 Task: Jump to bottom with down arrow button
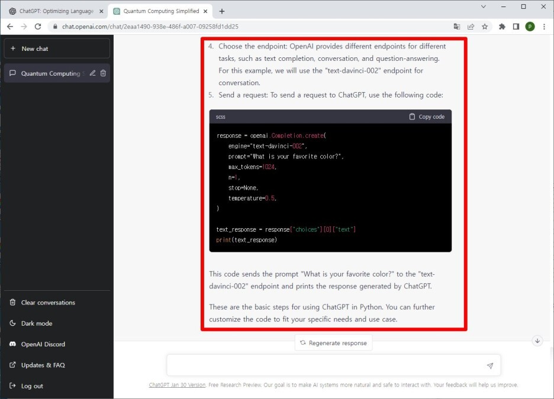pos(537,341)
